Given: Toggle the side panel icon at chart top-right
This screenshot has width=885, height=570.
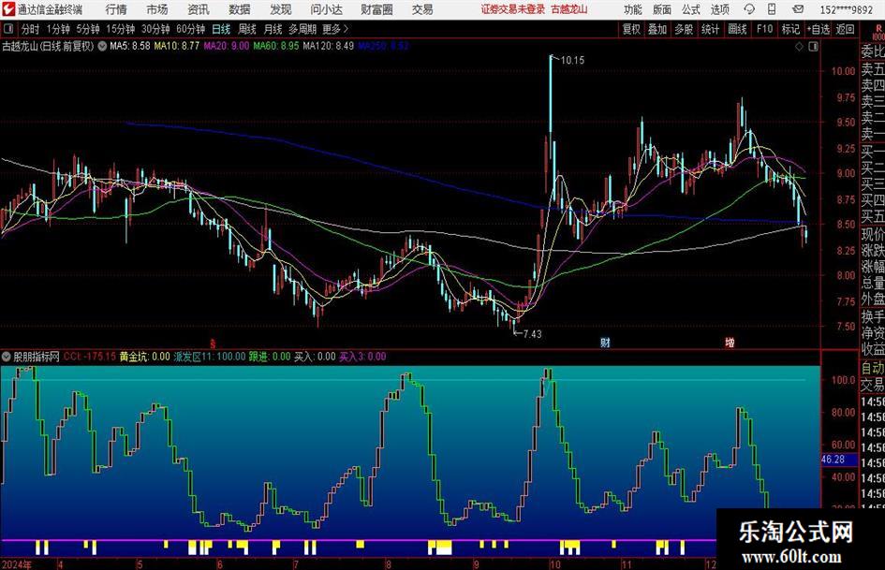Looking at the screenshot, I should click(813, 47).
